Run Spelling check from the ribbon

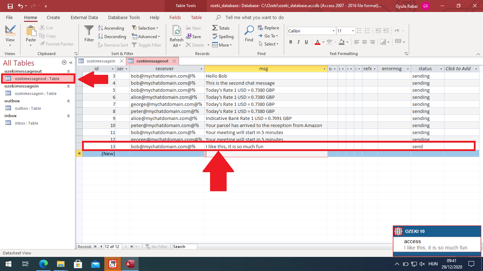click(x=223, y=37)
